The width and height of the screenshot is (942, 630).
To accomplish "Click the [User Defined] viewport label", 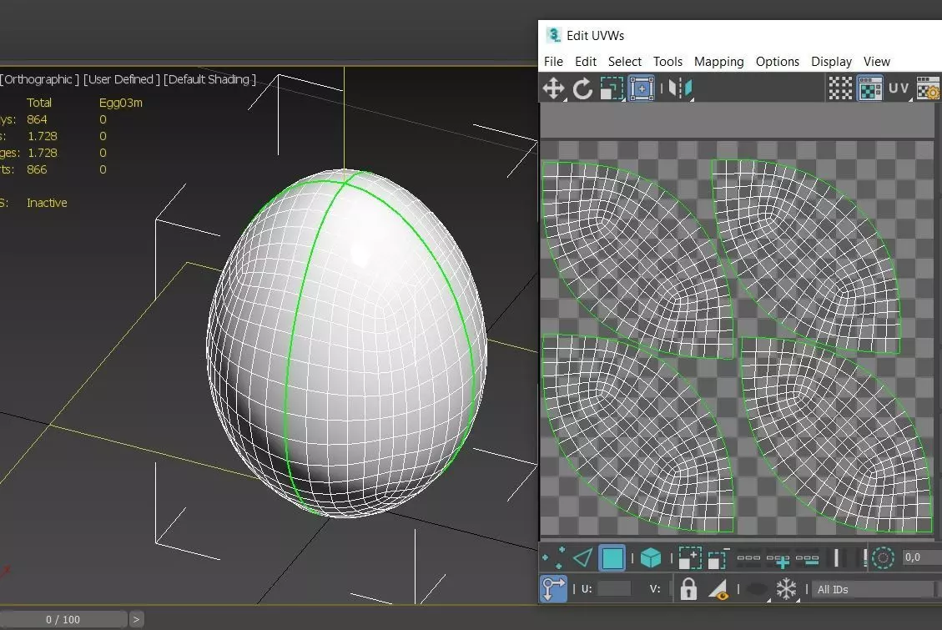I will coord(122,79).
